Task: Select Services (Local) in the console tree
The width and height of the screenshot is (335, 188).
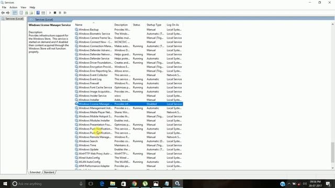Action: (x=14, y=19)
